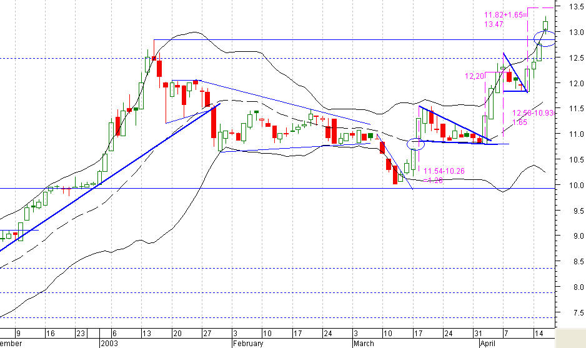Screen dimensions: 586x348
Task: Click the date label 16 on time axis
Action: pos(50,334)
